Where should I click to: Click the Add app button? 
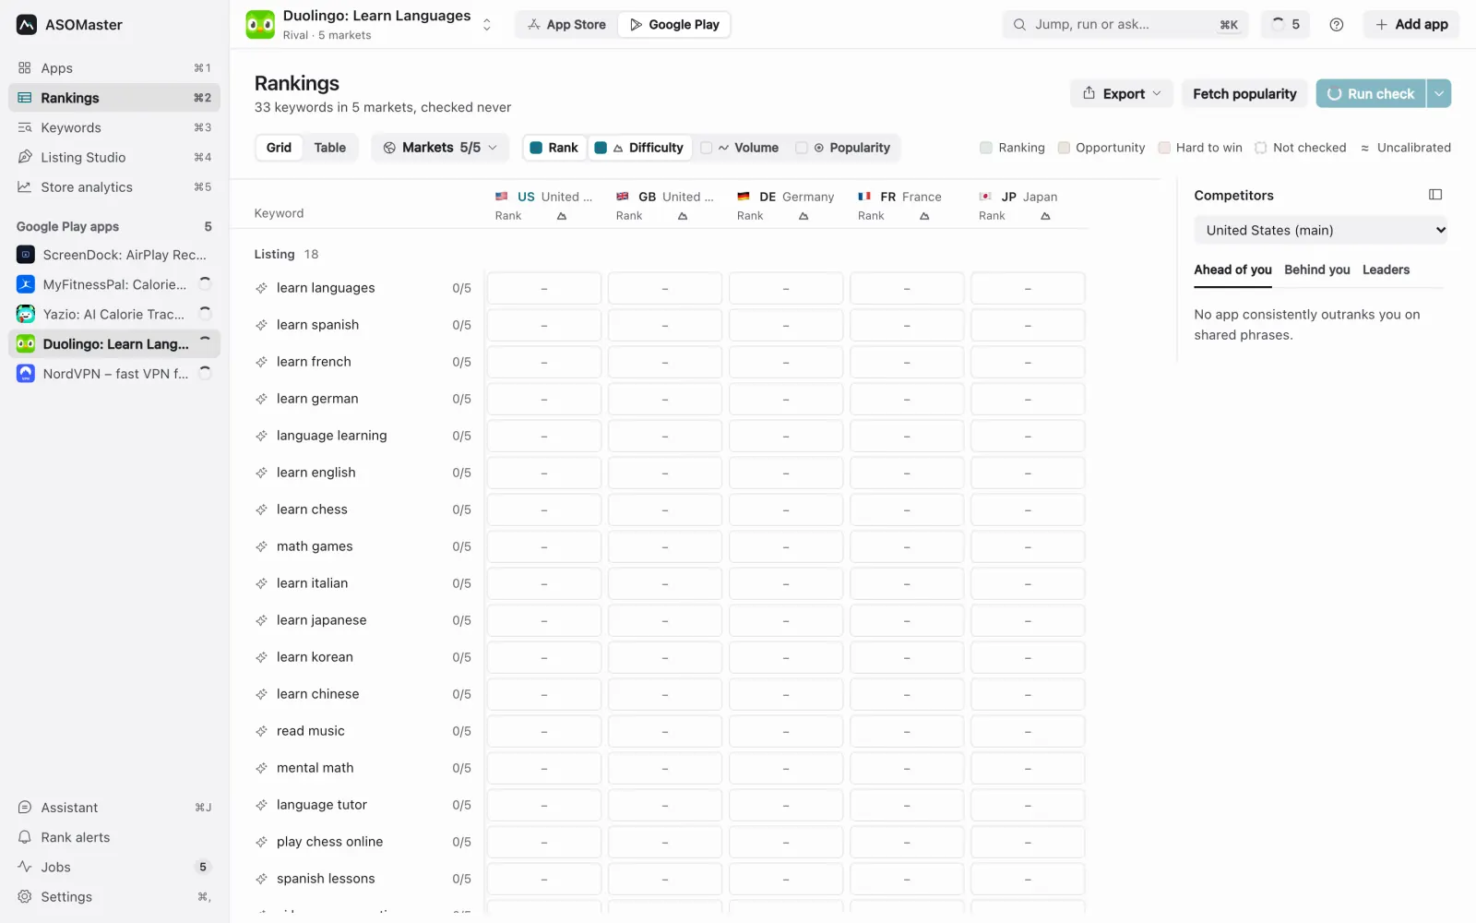coord(1411,25)
